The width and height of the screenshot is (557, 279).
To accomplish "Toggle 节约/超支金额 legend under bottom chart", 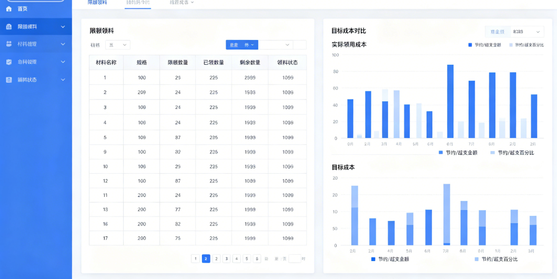I will tap(390, 260).
